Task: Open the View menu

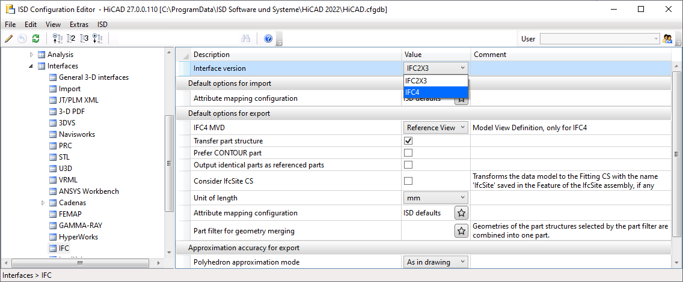Action: (53, 25)
